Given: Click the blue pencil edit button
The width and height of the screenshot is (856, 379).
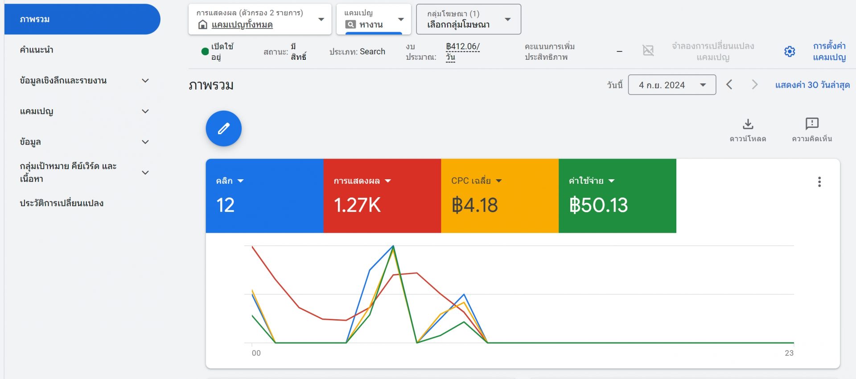Looking at the screenshot, I should pos(223,128).
